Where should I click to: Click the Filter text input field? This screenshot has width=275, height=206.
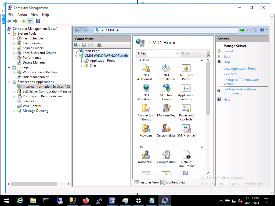coord(161,53)
